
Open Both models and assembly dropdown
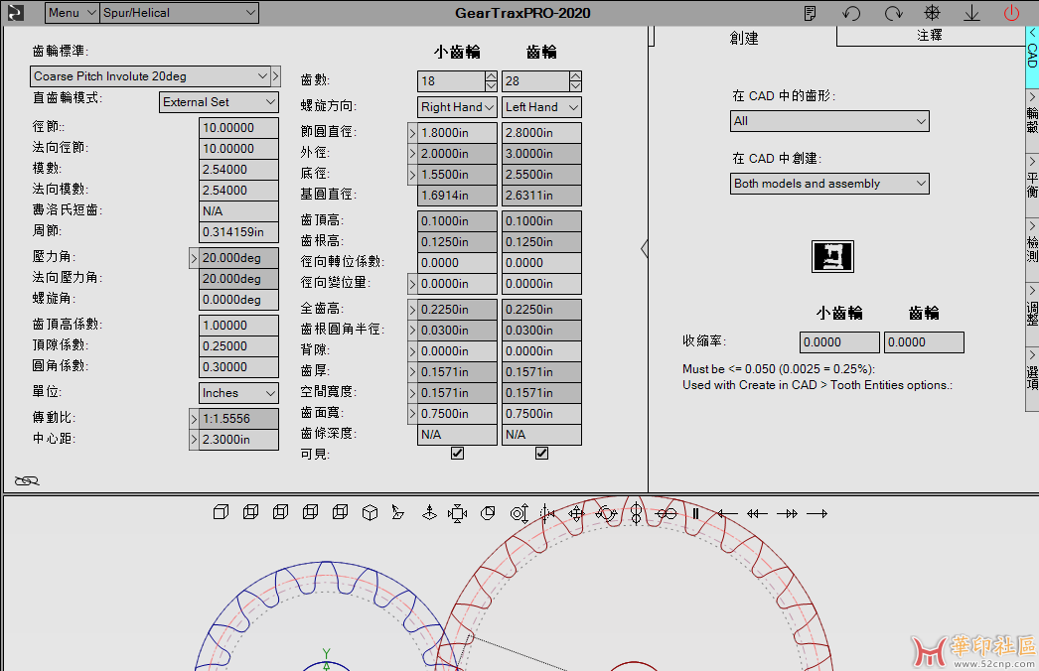(x=829, y=184)
